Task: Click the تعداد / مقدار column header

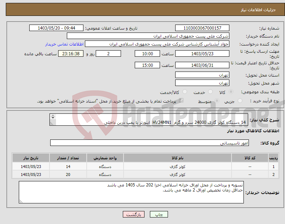Action: [x=68, y=158]
